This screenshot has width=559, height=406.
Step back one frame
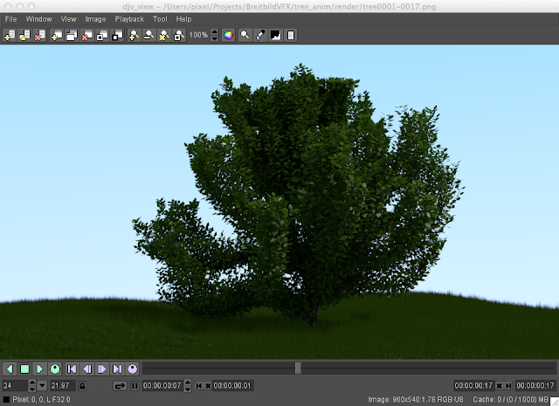point(87,369)
